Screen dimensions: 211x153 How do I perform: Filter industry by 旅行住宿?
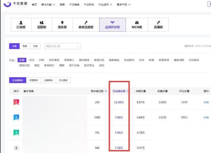coord(74,65)
